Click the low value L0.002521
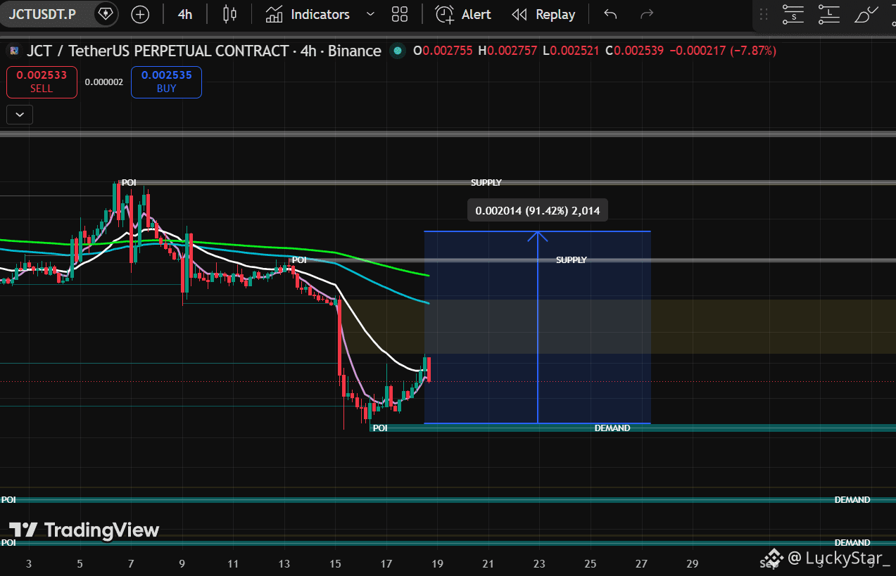The height and width of the screenshot is (576, 896). [571, 51]
